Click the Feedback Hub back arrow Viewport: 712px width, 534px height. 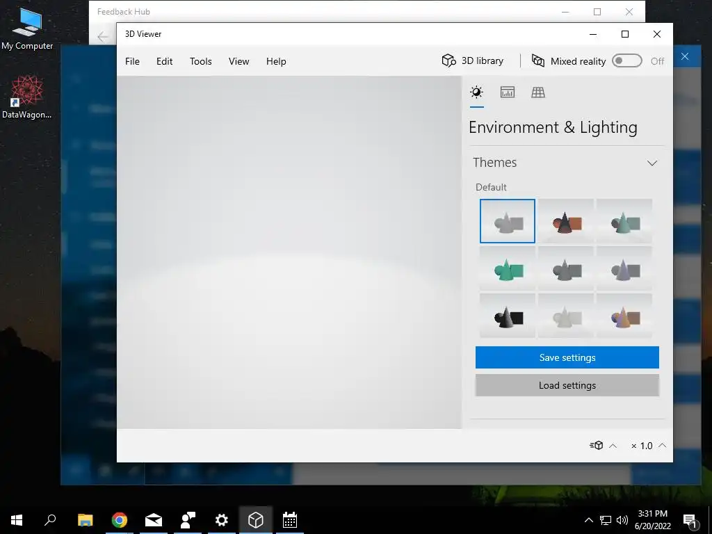pyautogui.click(x=103, y=36)
